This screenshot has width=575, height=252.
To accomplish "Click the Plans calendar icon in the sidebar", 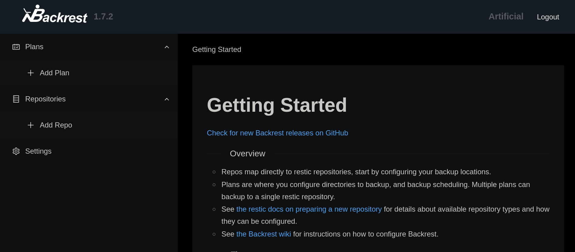I will [16, 47].
